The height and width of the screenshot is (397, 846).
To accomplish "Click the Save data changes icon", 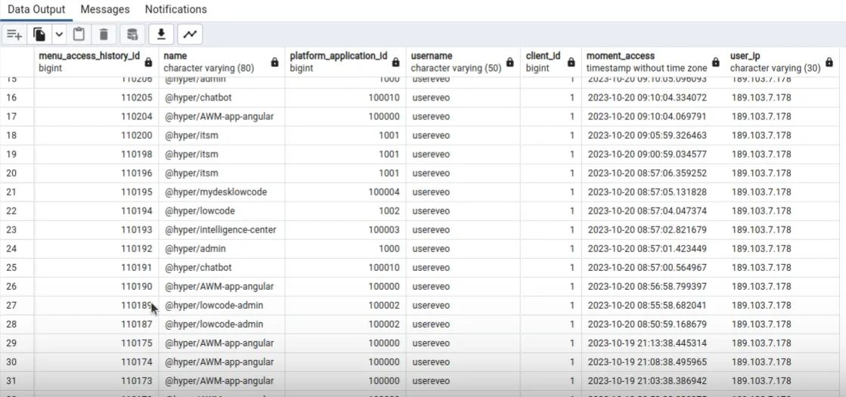I will [132, 35].
